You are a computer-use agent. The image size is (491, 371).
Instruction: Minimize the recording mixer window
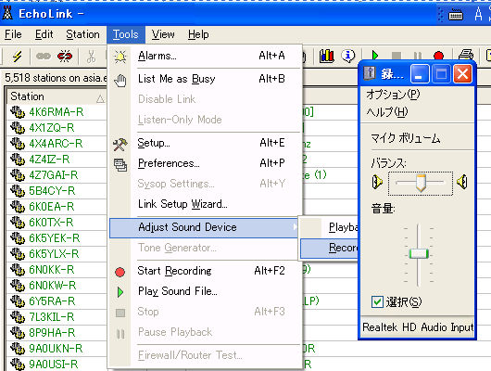[x=420, y=73]
